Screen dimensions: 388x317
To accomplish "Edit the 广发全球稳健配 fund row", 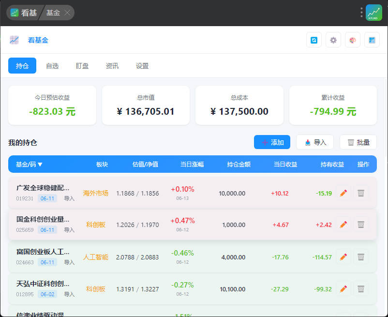I will coord(343,193).
